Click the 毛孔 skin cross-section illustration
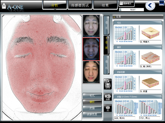165x123 pixels. coord(150,33)
